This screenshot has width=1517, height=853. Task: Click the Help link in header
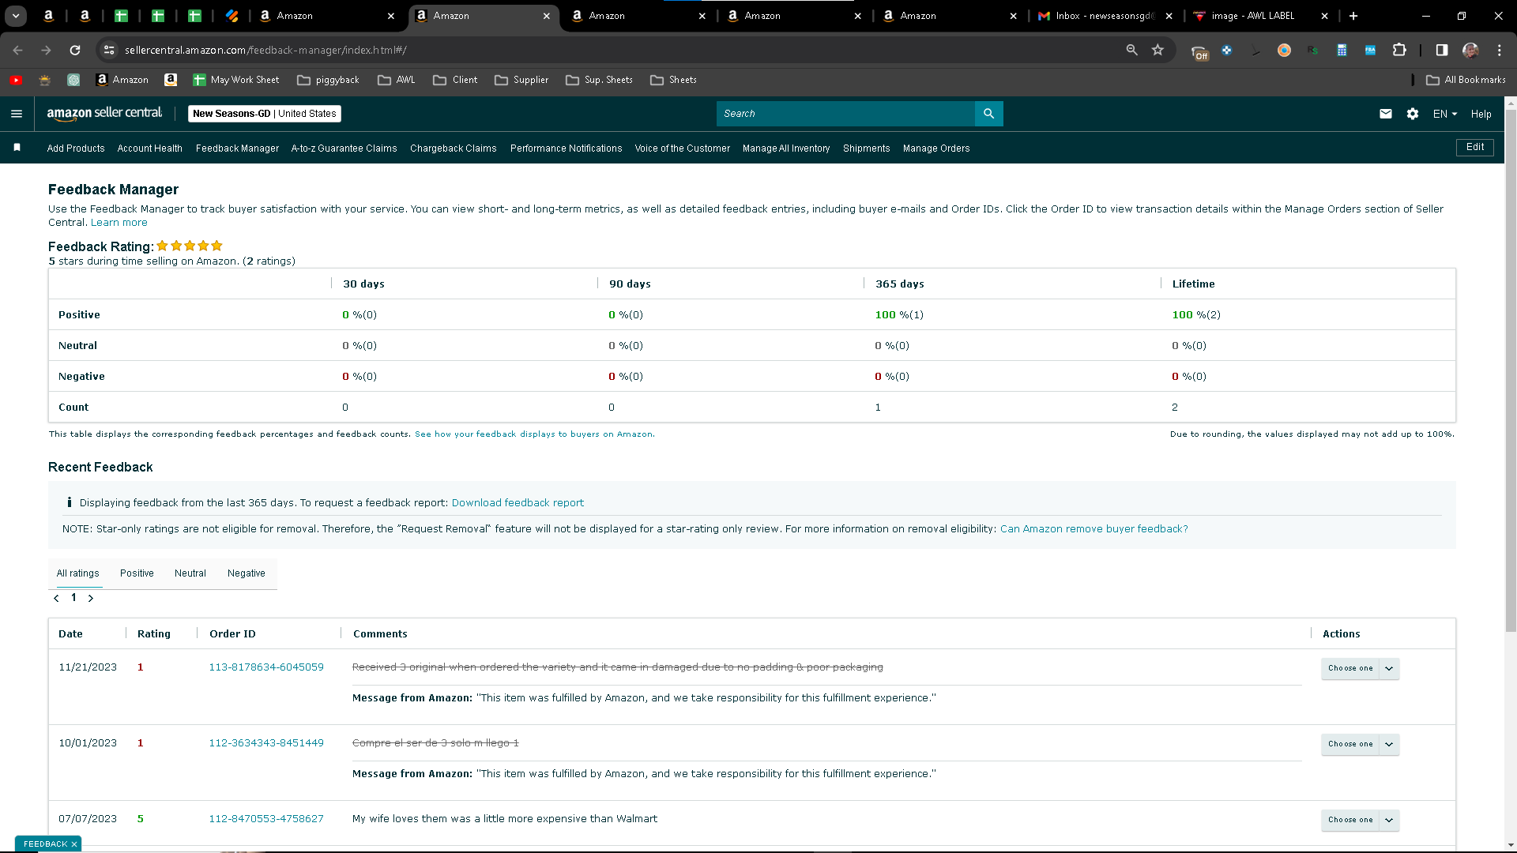(x=1481, y=114)
